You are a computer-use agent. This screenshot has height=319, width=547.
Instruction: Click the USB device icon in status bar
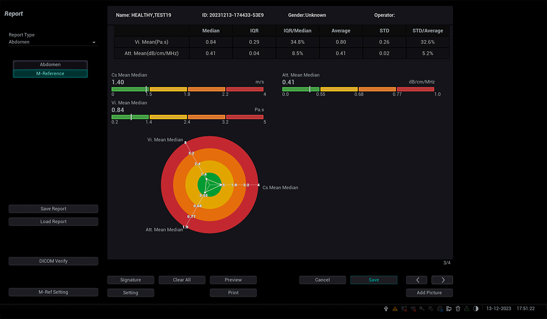(386, 309)
